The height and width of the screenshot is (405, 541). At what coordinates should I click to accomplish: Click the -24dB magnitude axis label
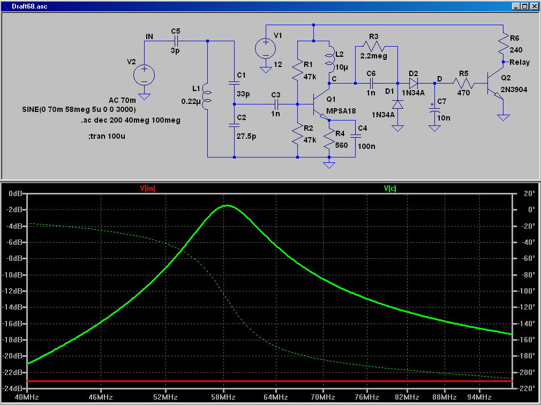tap(13, 388)
